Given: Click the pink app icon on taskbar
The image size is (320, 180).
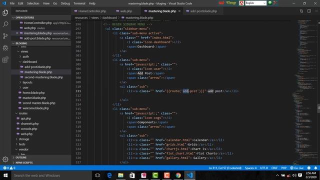Looking at the screenshot, I should [x=143, y=175].
